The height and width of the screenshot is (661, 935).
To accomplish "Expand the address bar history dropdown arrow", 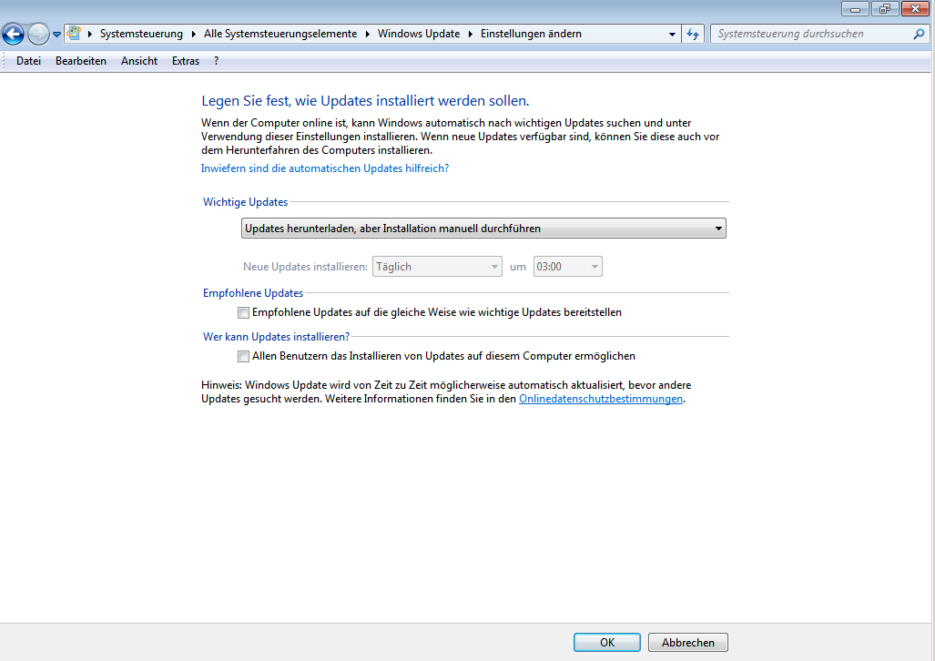I will point(672,34).
